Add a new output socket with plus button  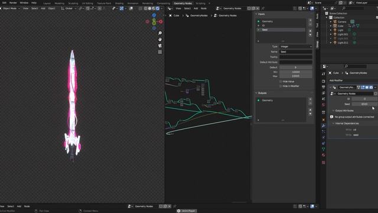point(310,99)
